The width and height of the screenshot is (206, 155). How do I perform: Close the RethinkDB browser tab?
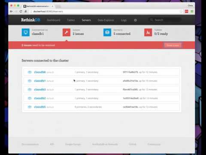(52, 6)
